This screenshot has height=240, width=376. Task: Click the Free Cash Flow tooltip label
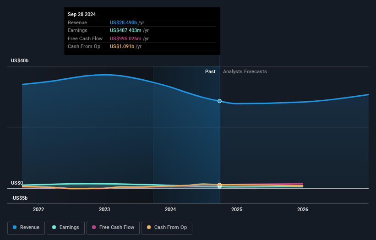click(x=85, y=38)
